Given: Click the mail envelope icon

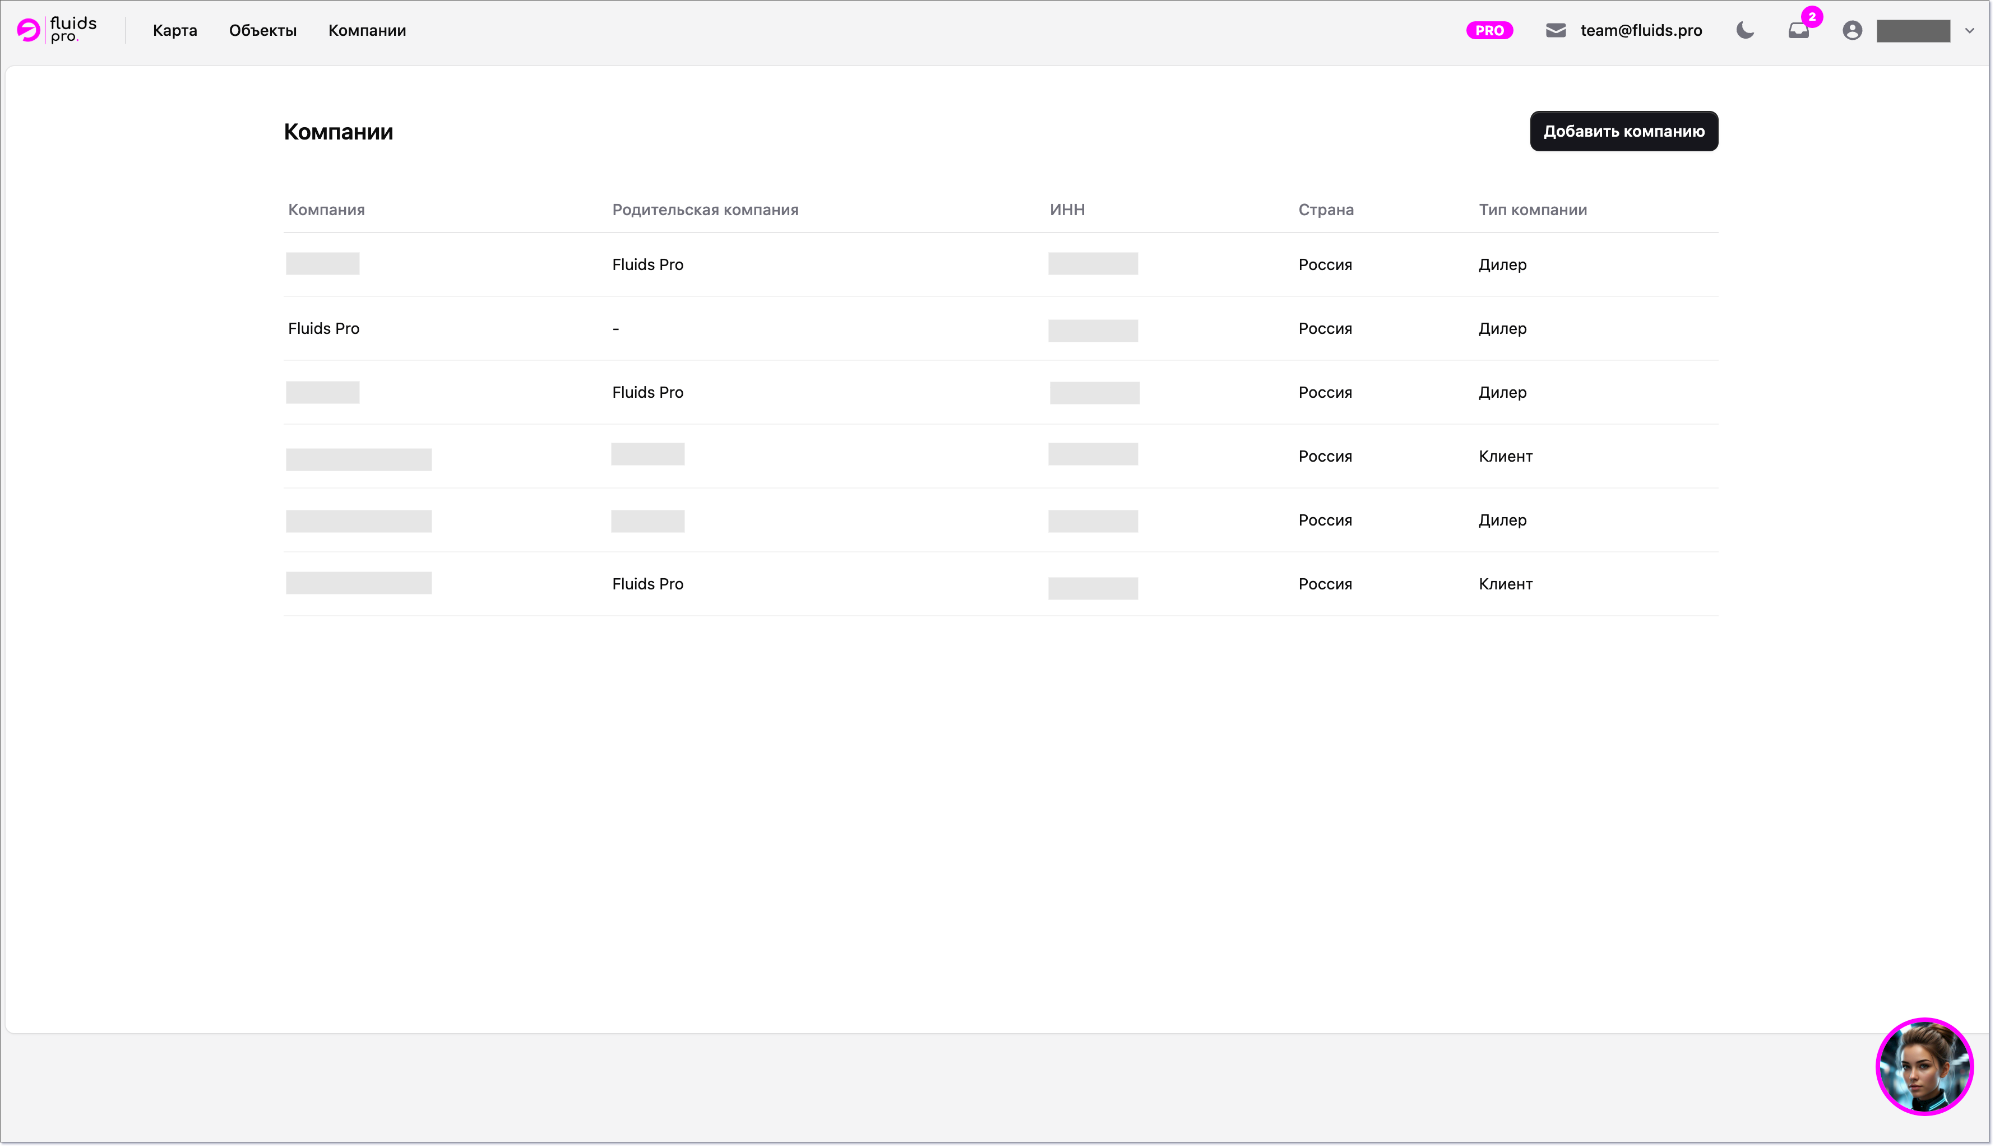Looking at the screenshot, I should (1555, 30).
